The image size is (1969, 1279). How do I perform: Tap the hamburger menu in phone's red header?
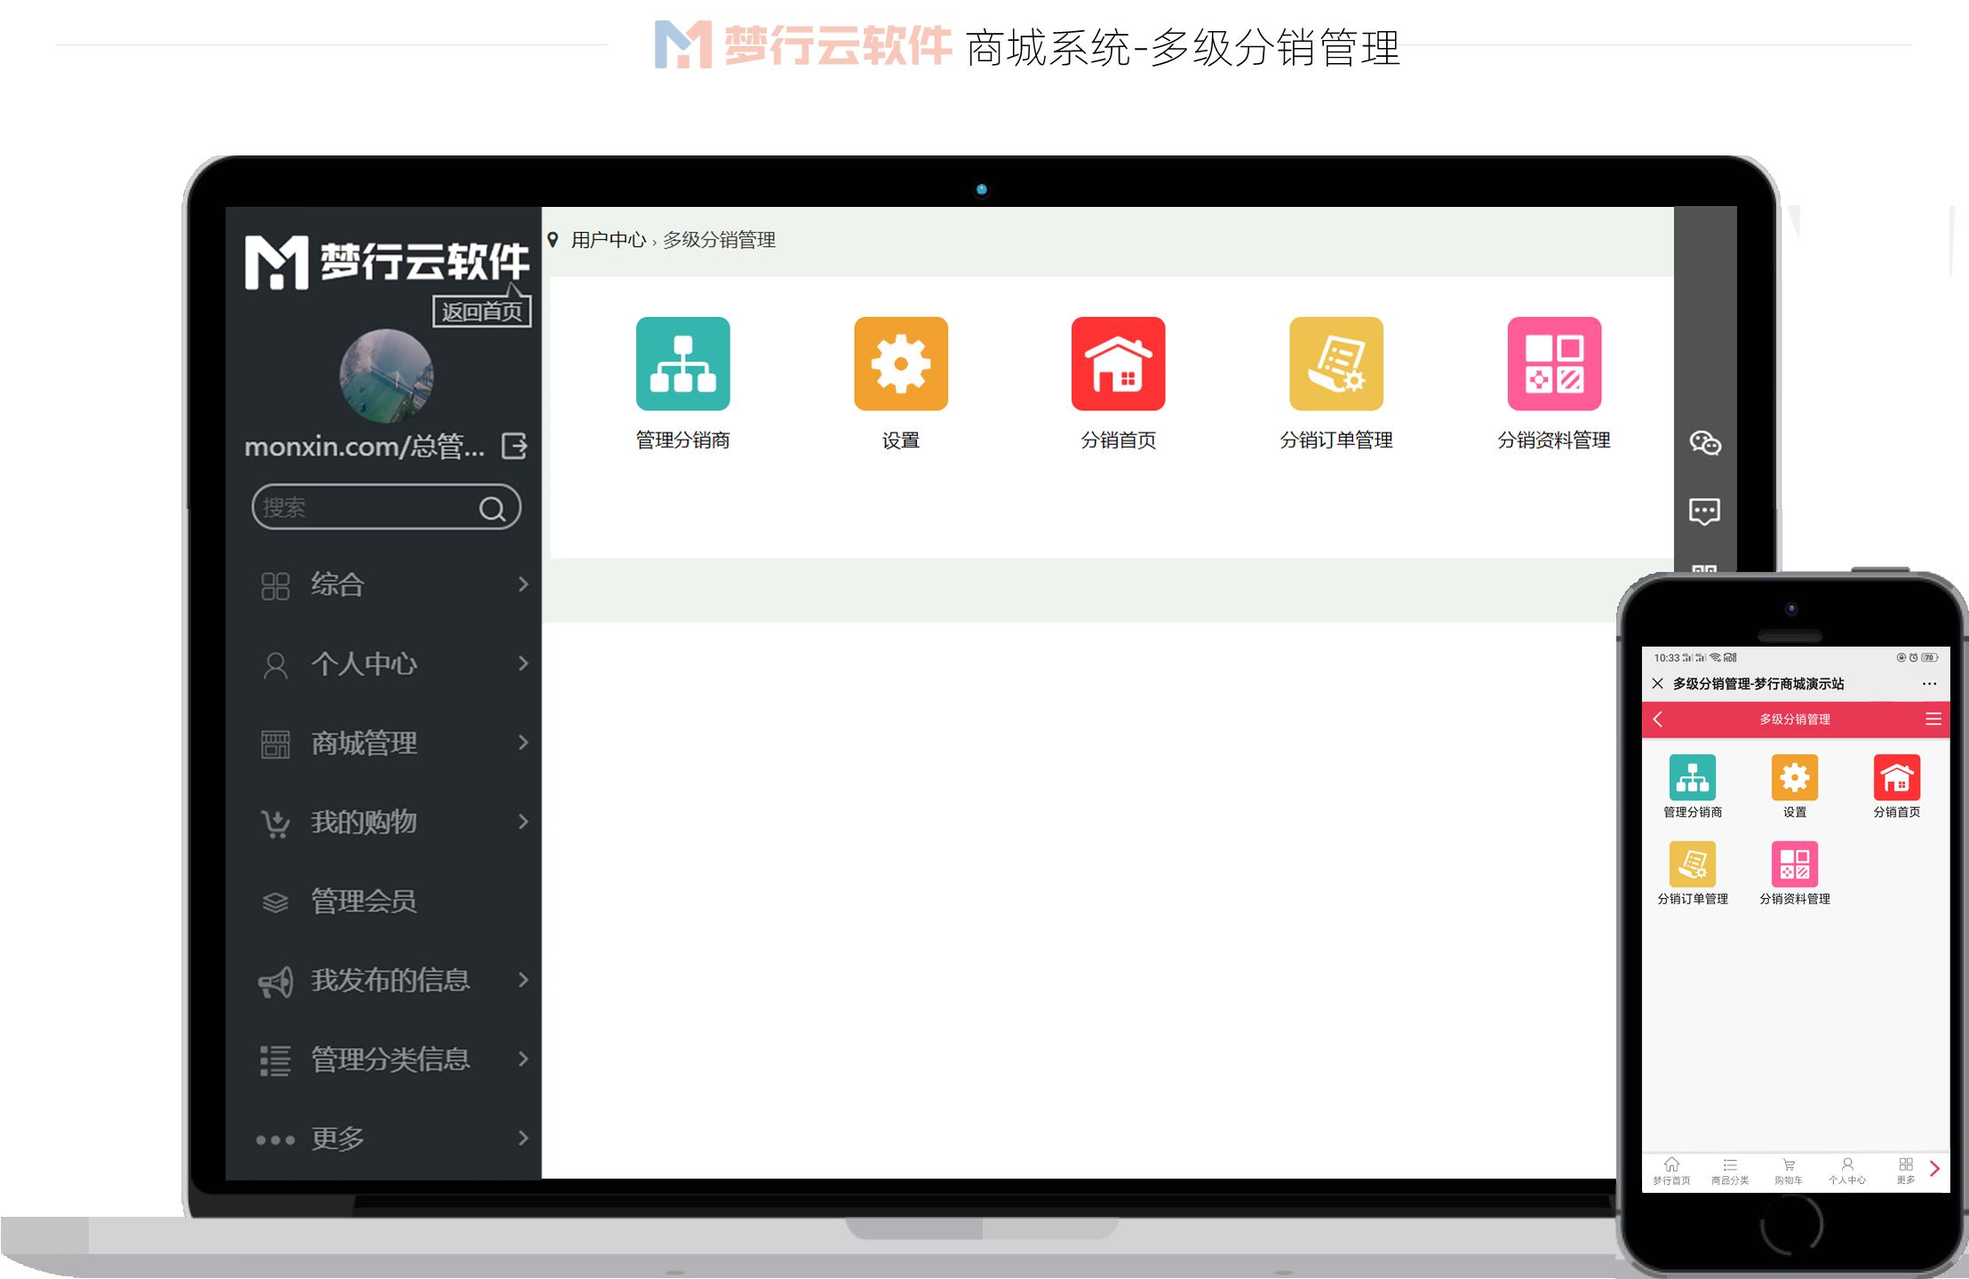pyautogui.click(x=1933, y=719)
